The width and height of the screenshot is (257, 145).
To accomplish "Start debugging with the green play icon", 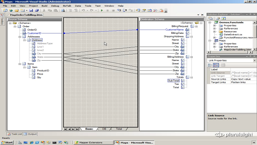I will click(102, 11).
